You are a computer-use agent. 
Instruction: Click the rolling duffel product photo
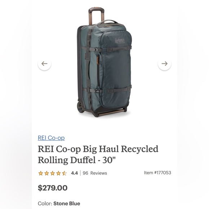[x=104, y=62]
